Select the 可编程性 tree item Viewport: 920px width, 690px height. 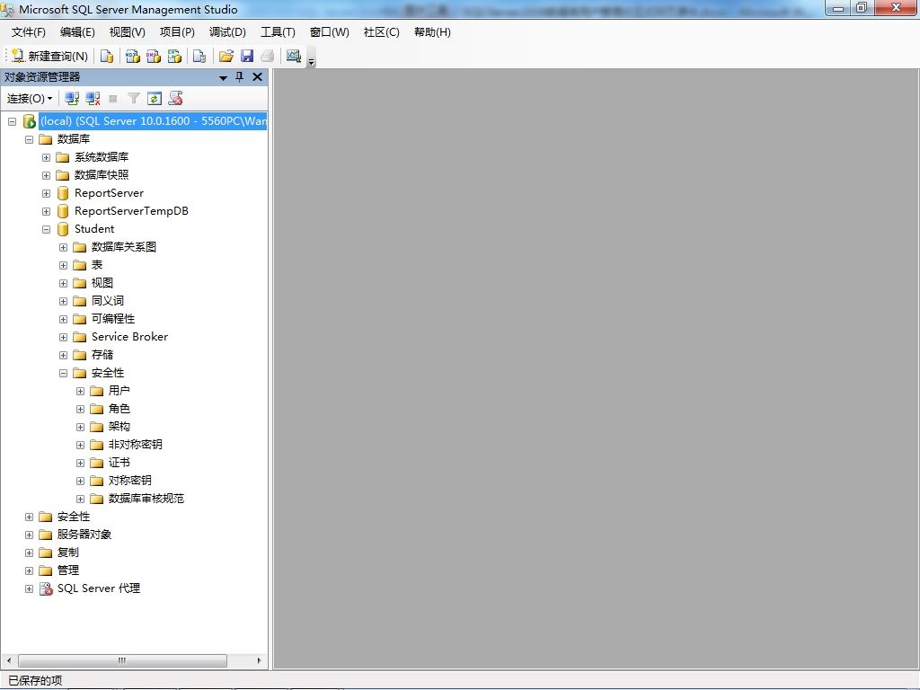113,319
